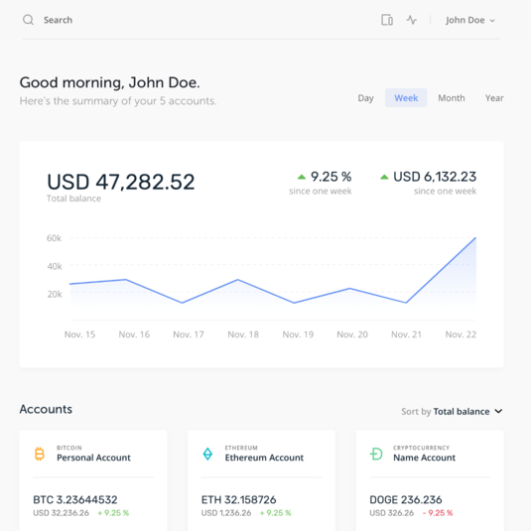531x531 pixels.
Task: Select the Week time range
Action: coord(406,98)
